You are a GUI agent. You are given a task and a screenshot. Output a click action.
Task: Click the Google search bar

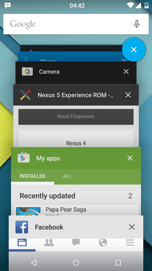[76, 24]
